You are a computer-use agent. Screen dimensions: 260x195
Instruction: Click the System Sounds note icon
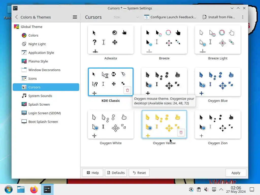click(x=24, y=96)
